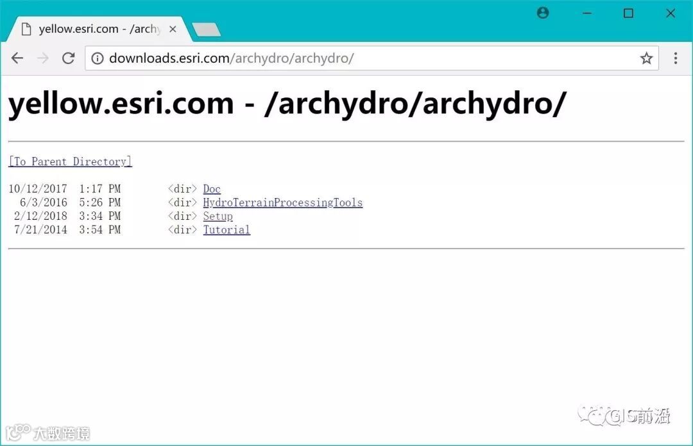Open the Chrome three-dot menu

(x=675, y=58)
